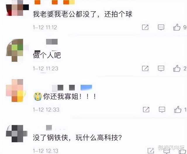Repost the 还拍个球 comment
Image resolution: width=187 pixels, height=154 pixels.
coord(145,27)
